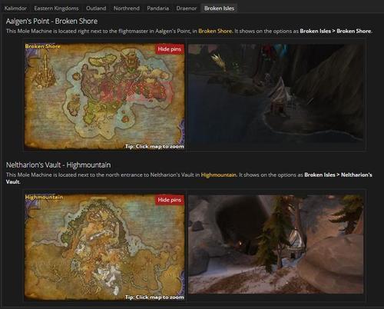Click 'Tip: Click map to zoom' on Broken Shore map
This screenshot has height=309, width=384.
pos(154,146)
